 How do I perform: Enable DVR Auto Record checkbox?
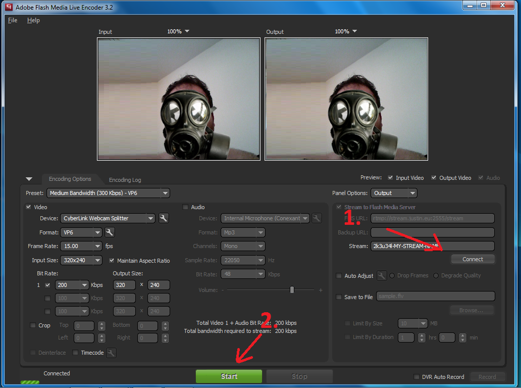coord(416,377)
